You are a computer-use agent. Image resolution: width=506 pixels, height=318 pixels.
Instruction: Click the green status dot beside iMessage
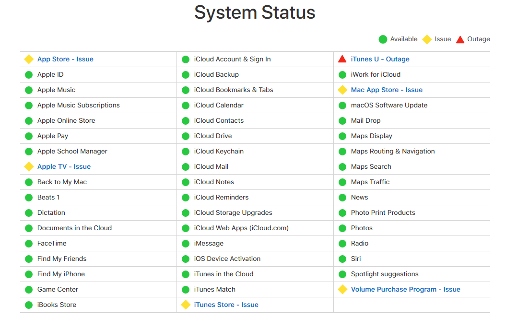[x=186, y=244]
